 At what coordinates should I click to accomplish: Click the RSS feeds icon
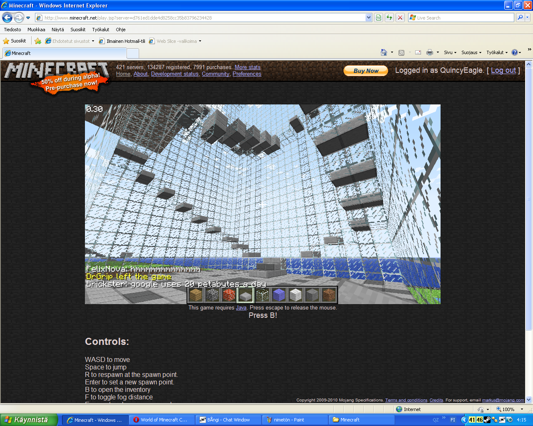point(401,52)
